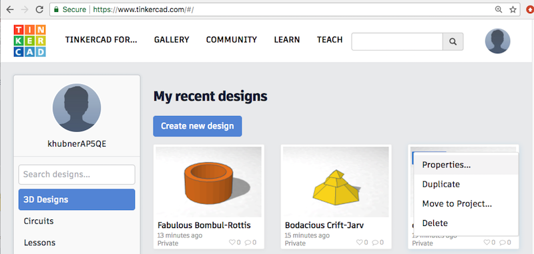534x254 pixels.
Task: Click the zoom magnifier in address bar
Action: click(499, 9)
